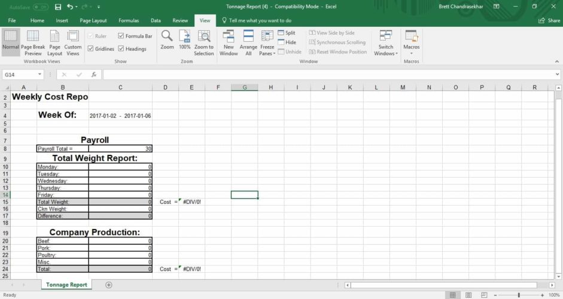Disable the Headings checkbox

[x=121, y=49]
